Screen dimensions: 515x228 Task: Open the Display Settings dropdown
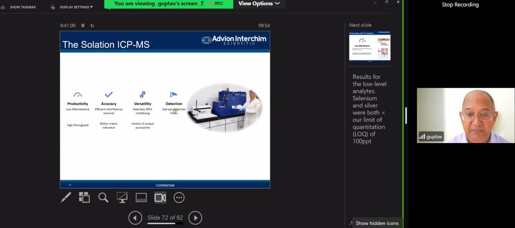pyautogui.click(x=76, y=7)
